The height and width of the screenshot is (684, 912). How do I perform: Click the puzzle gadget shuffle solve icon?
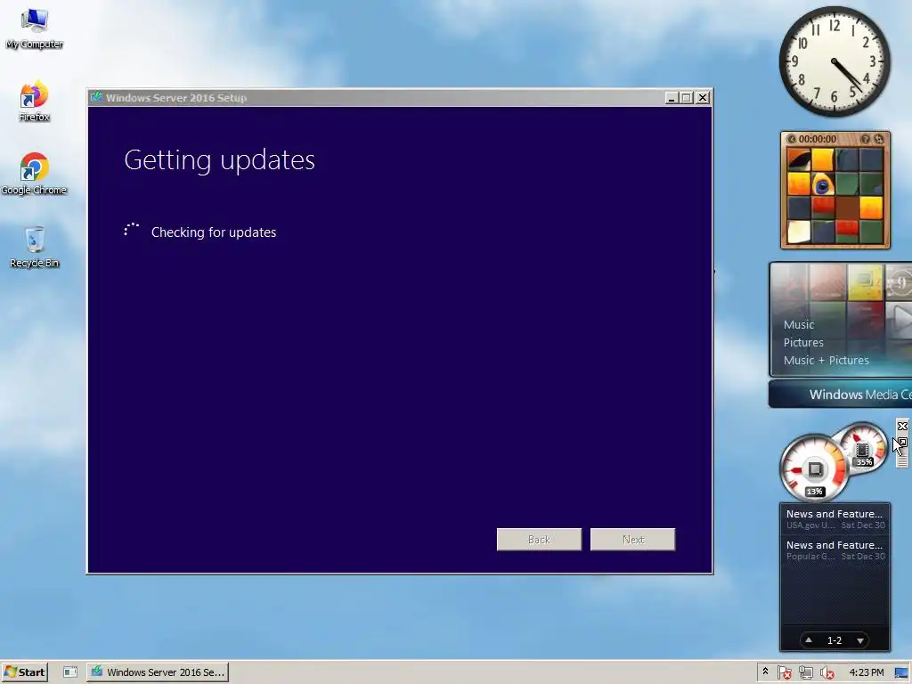[879, 139]
